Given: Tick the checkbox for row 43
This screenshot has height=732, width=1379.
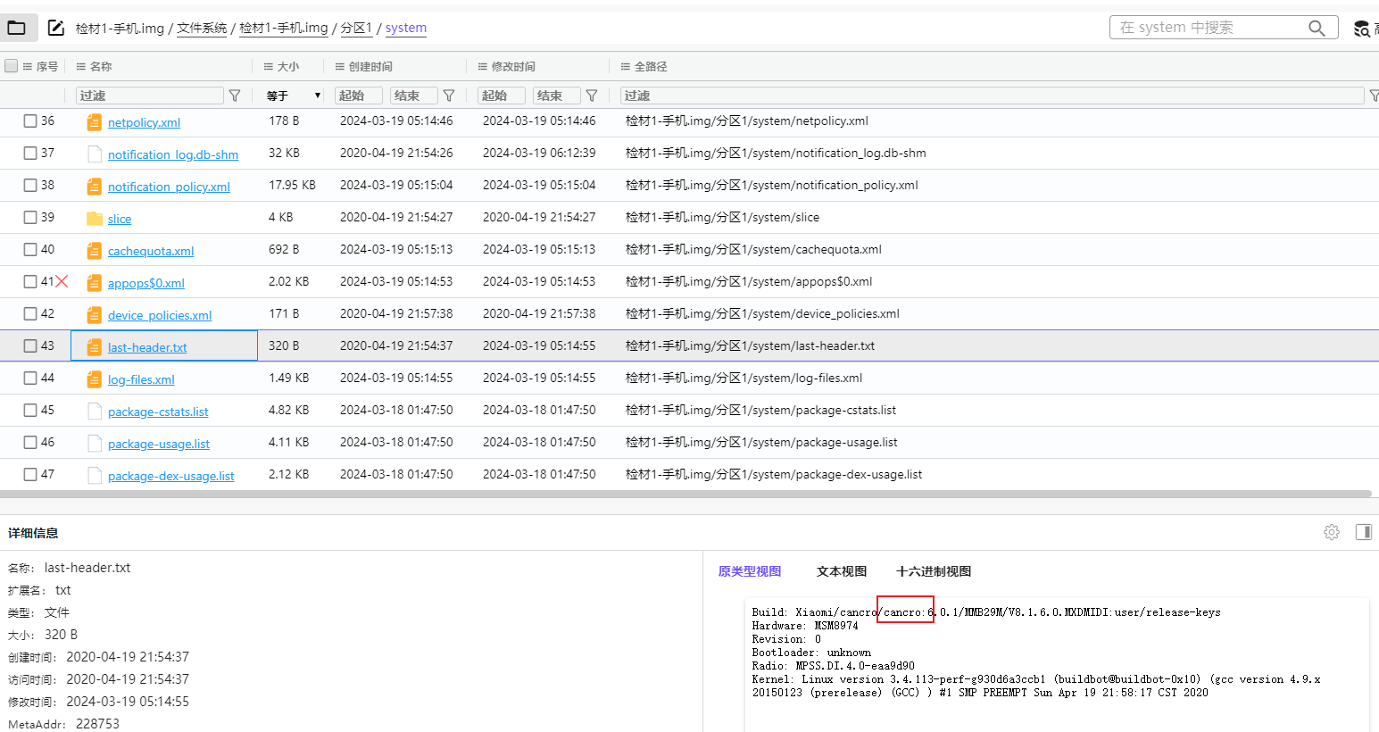Looking at the screenshot, I should pyautogui.click(x=30, y=346).
